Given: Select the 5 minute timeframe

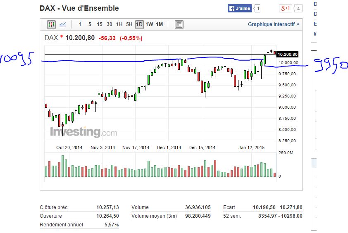Looking at the screenshot, I should coord(90,24).
